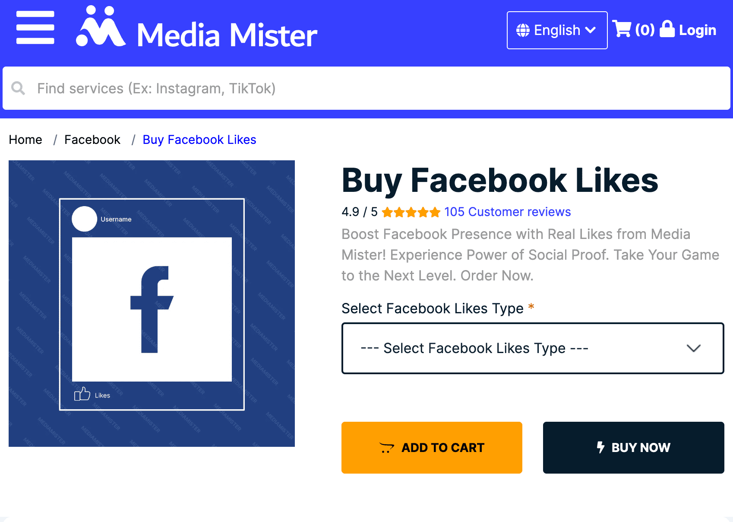Click the padlock icon beside Login

point(667,29)
